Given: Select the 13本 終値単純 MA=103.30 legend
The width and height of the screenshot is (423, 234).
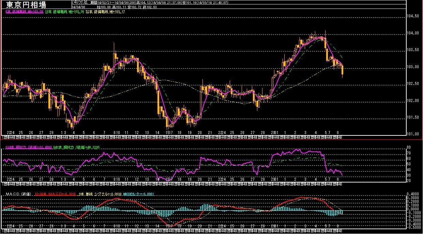Looking at the screenshot, I should (64, 12).
